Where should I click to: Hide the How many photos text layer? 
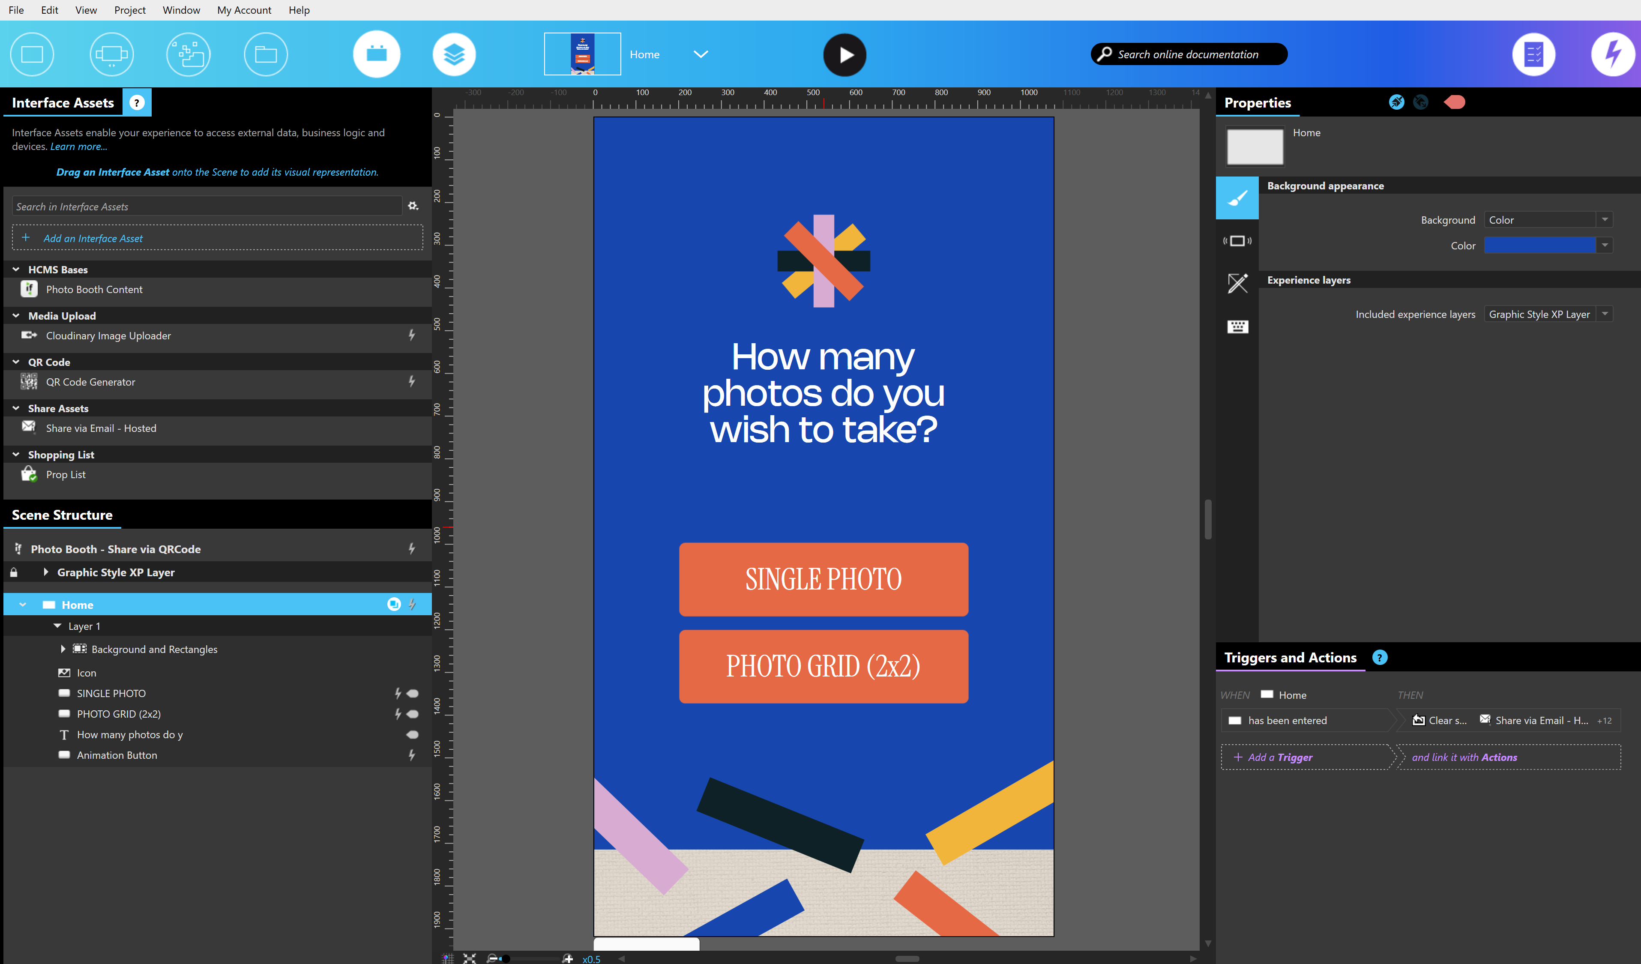click(413, 734)
